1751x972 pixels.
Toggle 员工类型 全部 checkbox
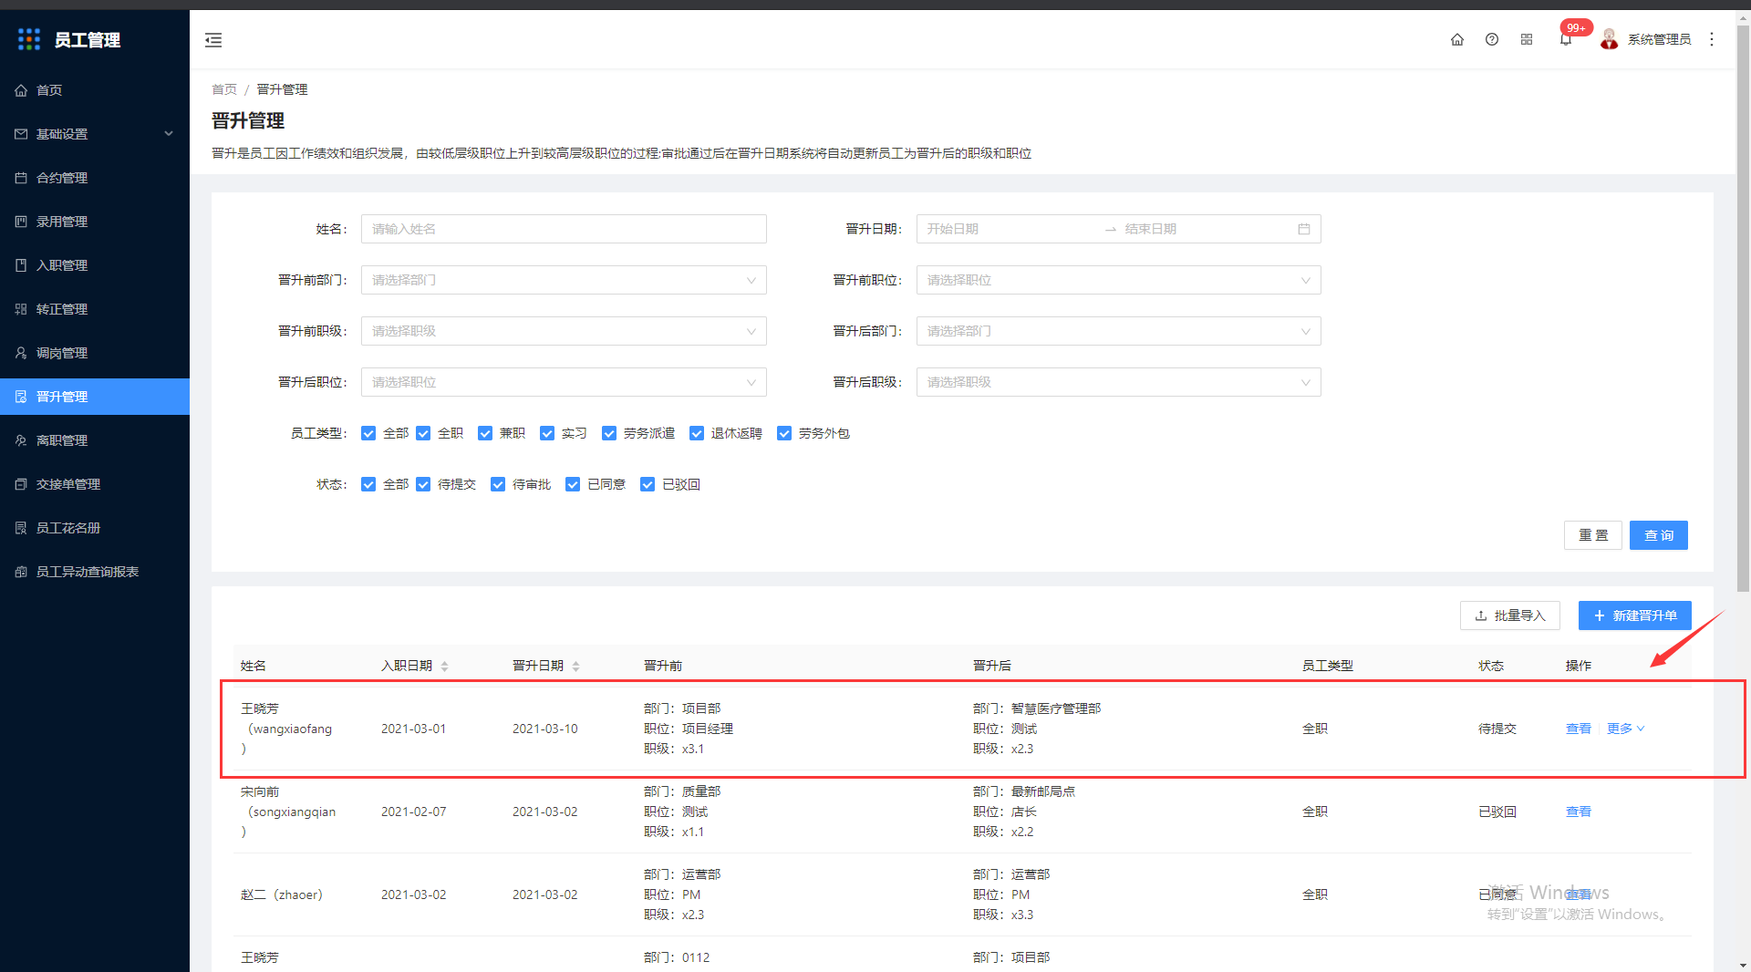(368, 433)
